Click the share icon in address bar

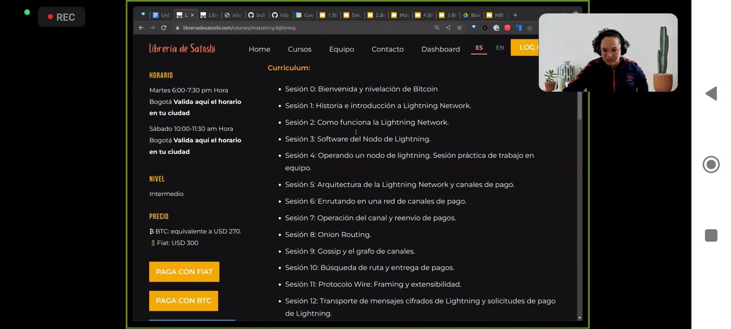click(x=448, y=27)
